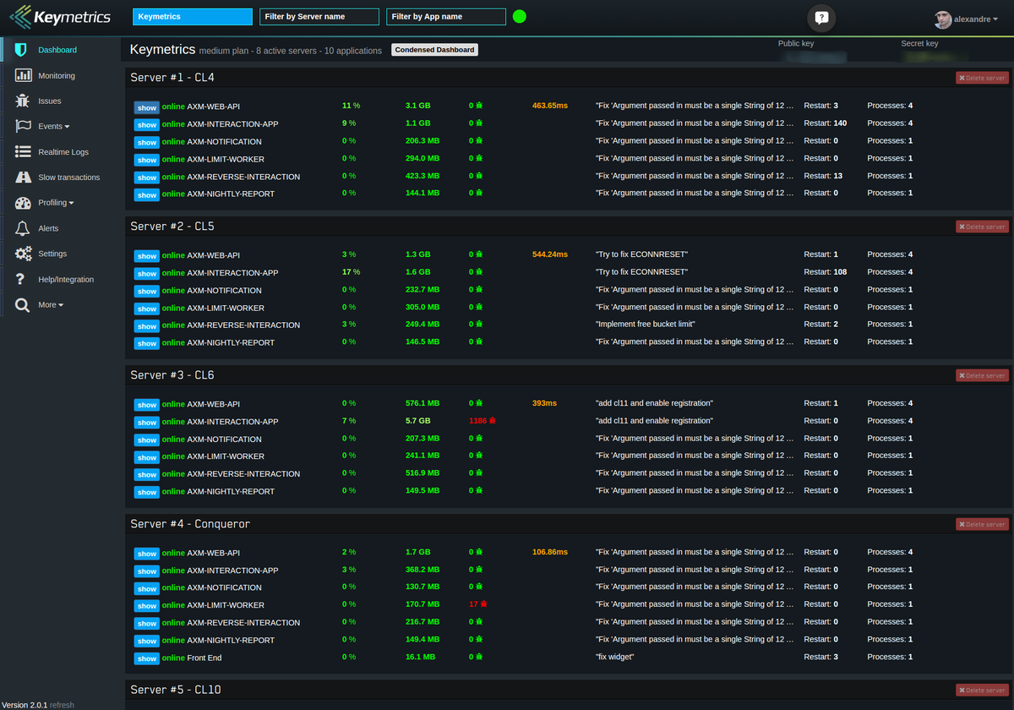1014x710 pixels.
Task: Go to Help/Integration in sidebar
Action: [x=66, y=280]
